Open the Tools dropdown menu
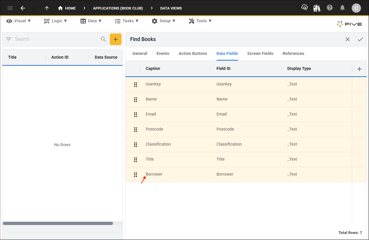Screen dimensions: 369x240 200,21
